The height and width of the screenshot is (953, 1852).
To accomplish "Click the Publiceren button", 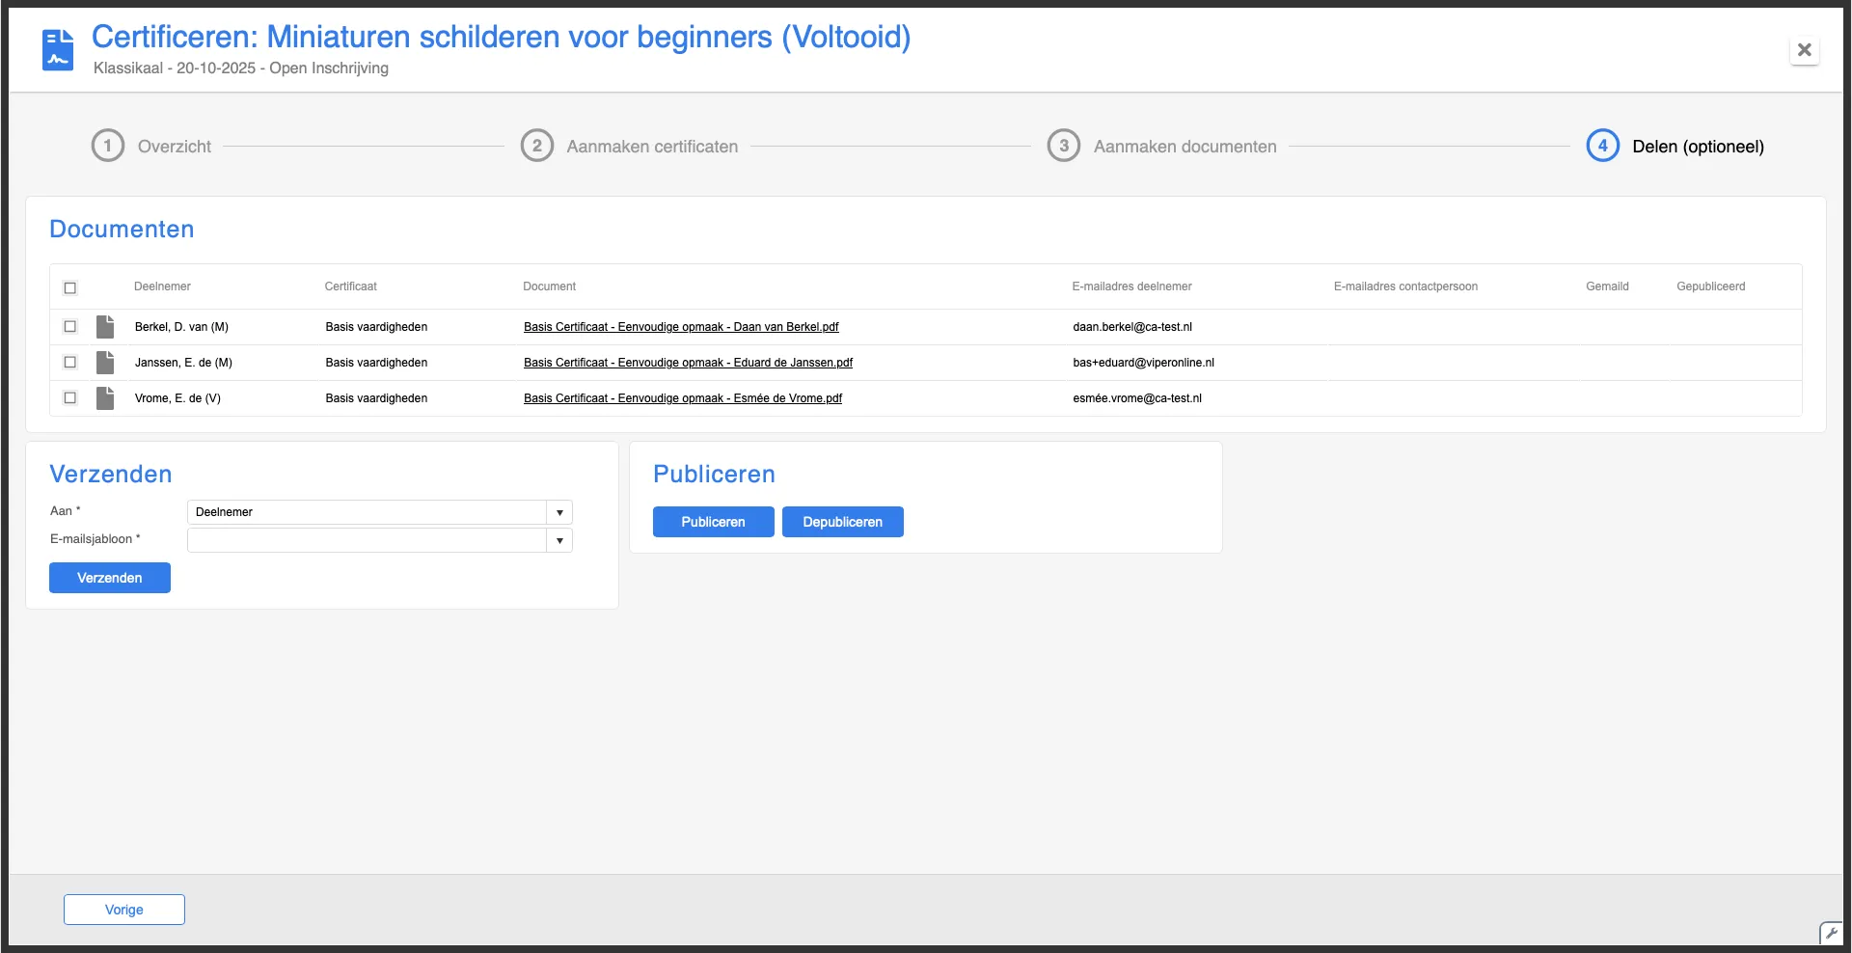I will [x=714, y=522].
